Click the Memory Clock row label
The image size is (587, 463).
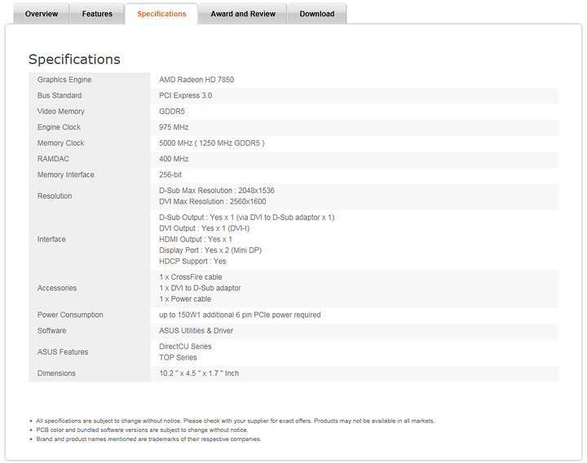tap(61, 143)
